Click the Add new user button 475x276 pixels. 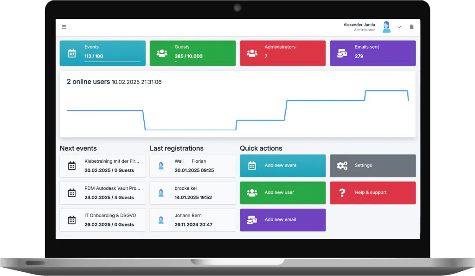point(282,193)
